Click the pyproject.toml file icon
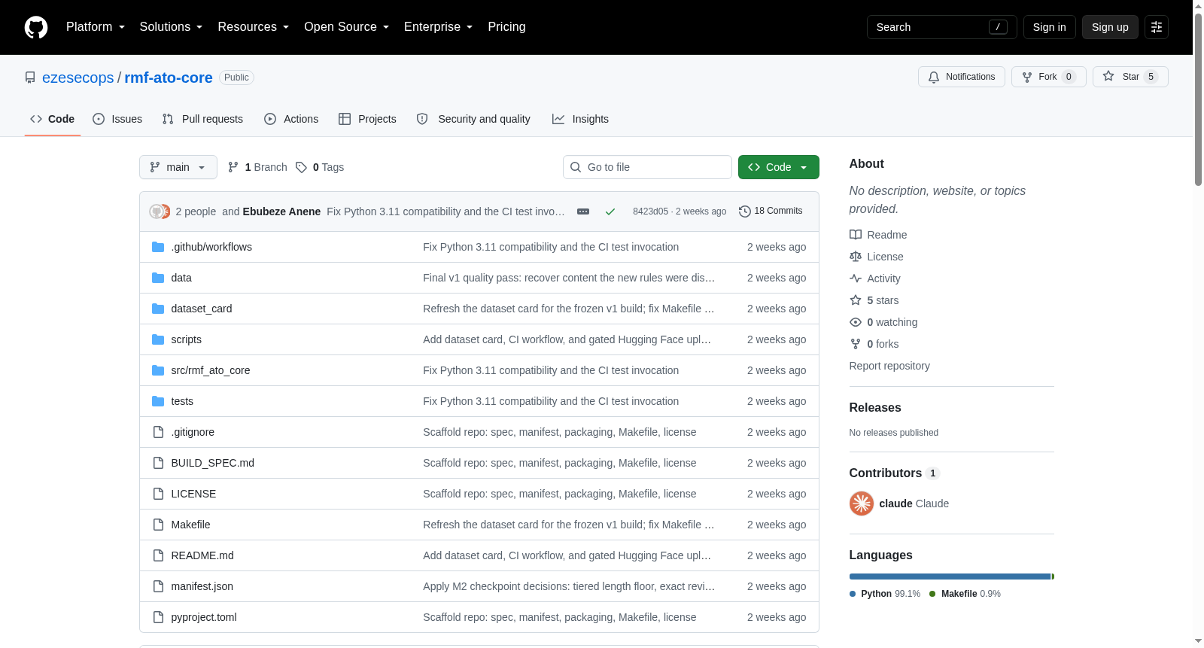The width and height of the screenshot is (1204, 648). pos(158,617)
